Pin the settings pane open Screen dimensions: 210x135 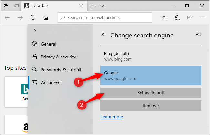198,35
